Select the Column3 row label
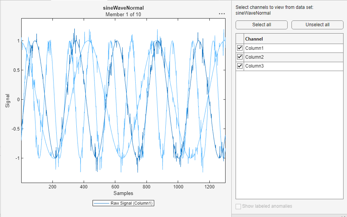Image resolution: width=347 pixels, height=217 pixels. [254, 66]
